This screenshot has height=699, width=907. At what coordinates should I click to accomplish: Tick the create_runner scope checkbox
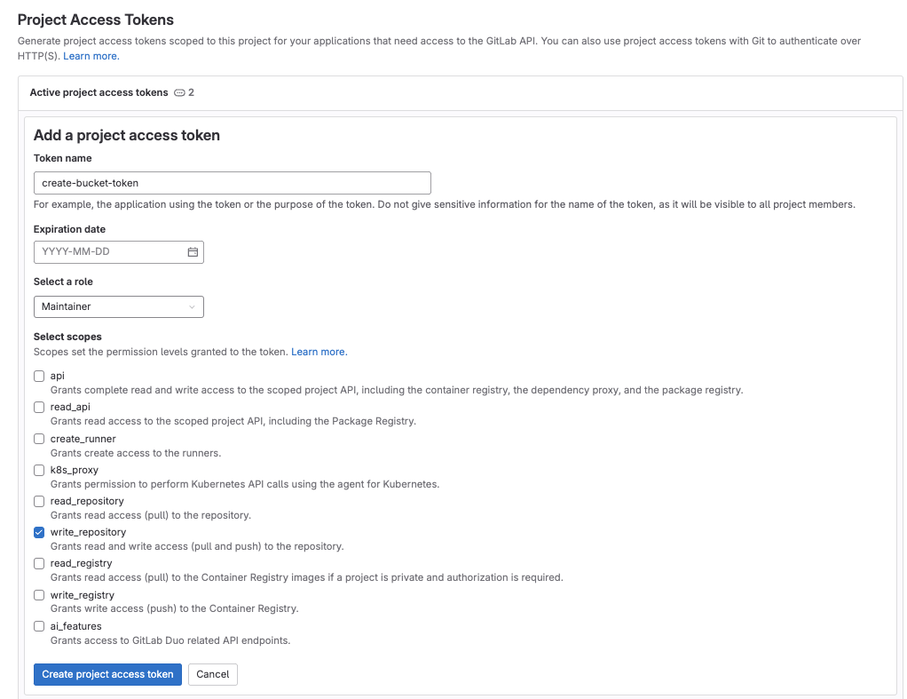click(39, 439)
